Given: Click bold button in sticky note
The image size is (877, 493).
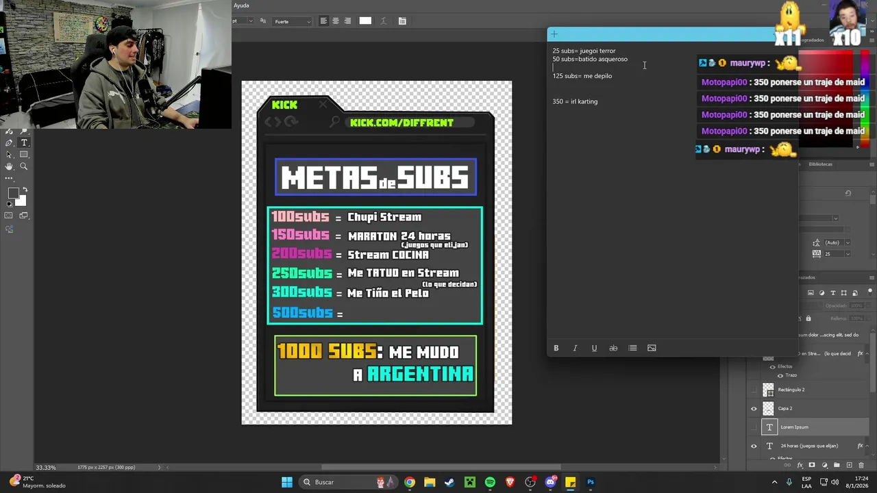Looking at the screenshot, I should [x=556, y=348].
